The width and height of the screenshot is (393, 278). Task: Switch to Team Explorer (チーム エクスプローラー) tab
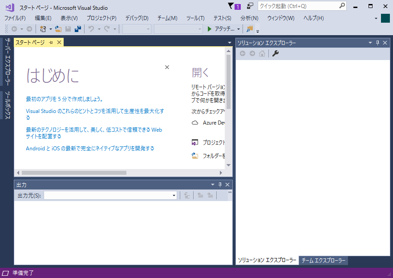pos(324,260)
